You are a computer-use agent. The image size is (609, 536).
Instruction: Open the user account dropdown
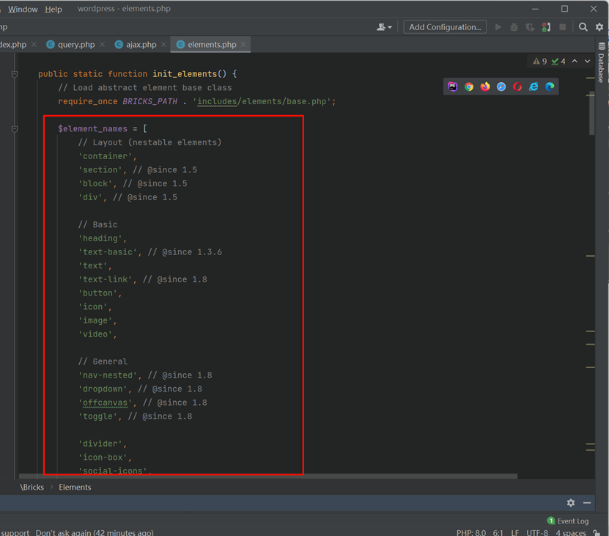384,27
